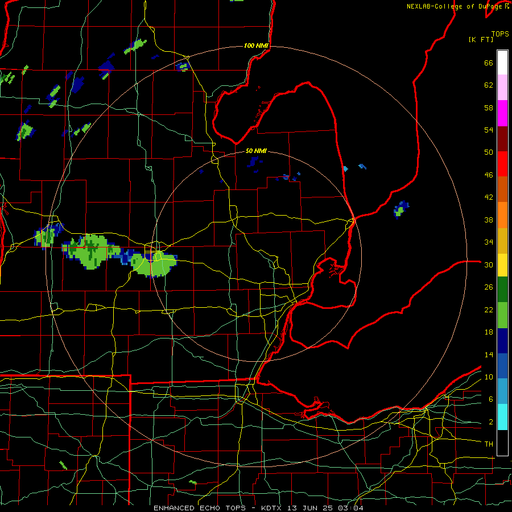
Task: Click the light pink legend swatch
Action: coord(502,87)
